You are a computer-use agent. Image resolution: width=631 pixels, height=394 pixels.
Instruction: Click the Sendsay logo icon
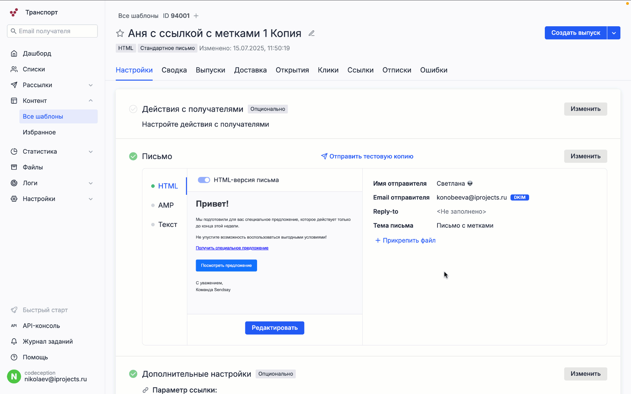pyautogui.click(x=14, y=12)
